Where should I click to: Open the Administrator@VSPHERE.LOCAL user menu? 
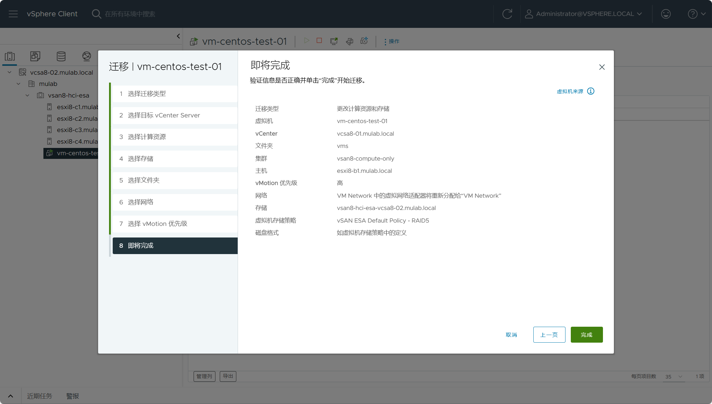584,14
